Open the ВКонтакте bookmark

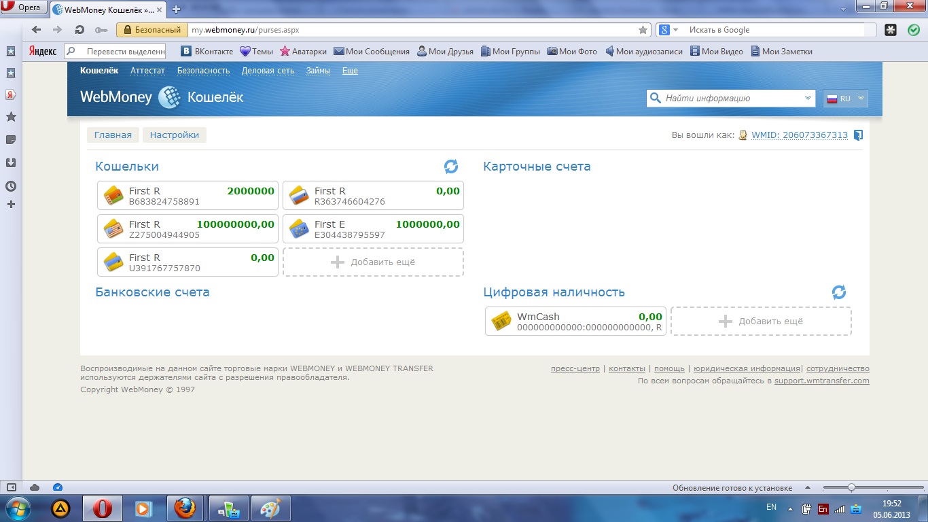click(207, 52)
